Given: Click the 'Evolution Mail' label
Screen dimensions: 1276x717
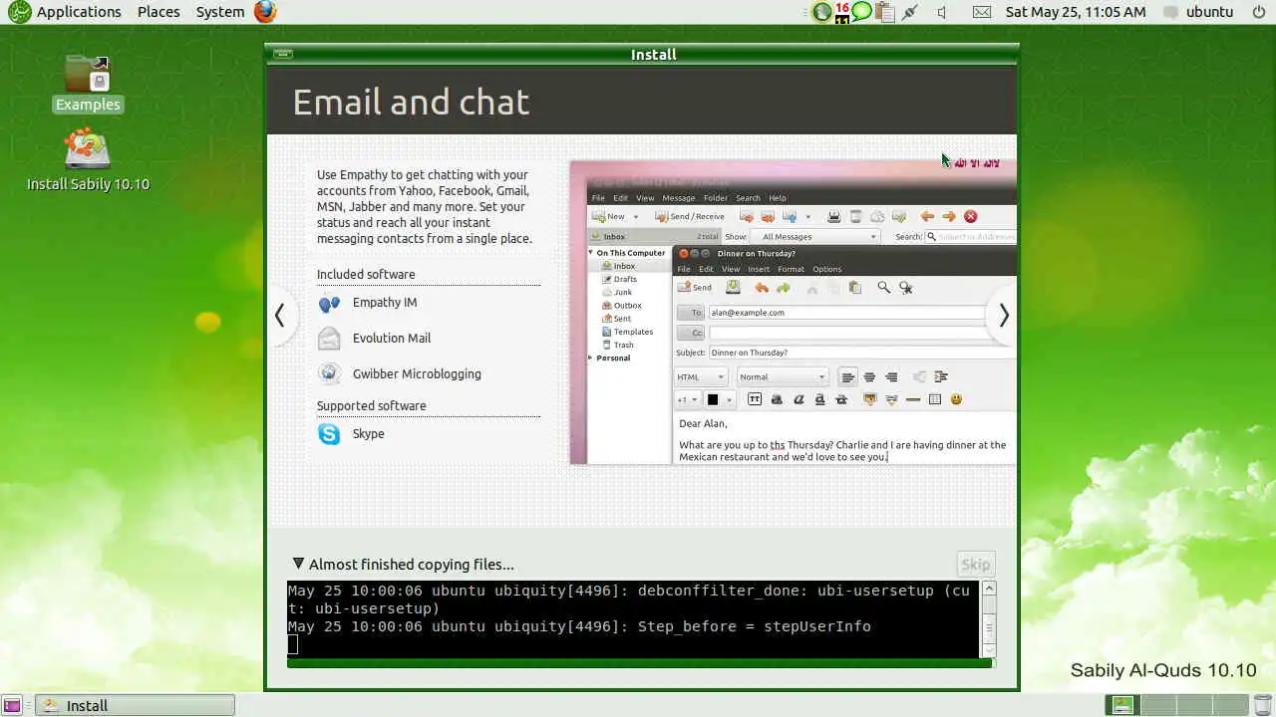Looking at the screenshot, I should tap(392, 339).
